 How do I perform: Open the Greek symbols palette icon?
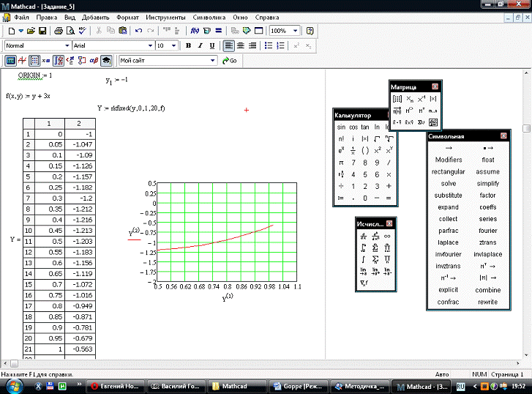click(x=93, y=60)
